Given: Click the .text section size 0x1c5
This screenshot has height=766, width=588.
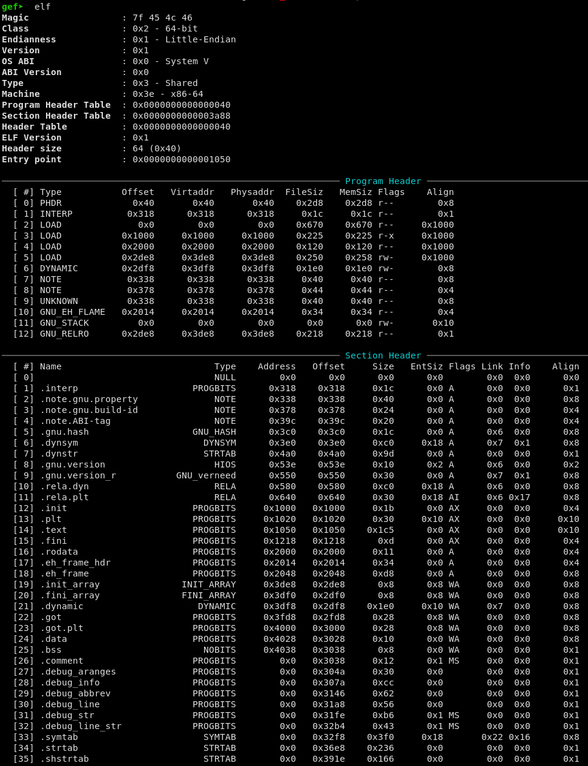Looking at the screenshot, I should [x=380, y=530].
